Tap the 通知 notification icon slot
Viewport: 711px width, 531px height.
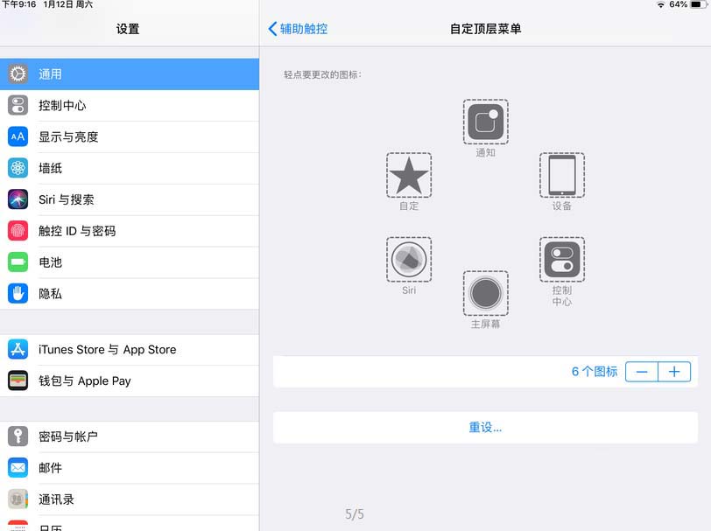(x=485, y=122)
